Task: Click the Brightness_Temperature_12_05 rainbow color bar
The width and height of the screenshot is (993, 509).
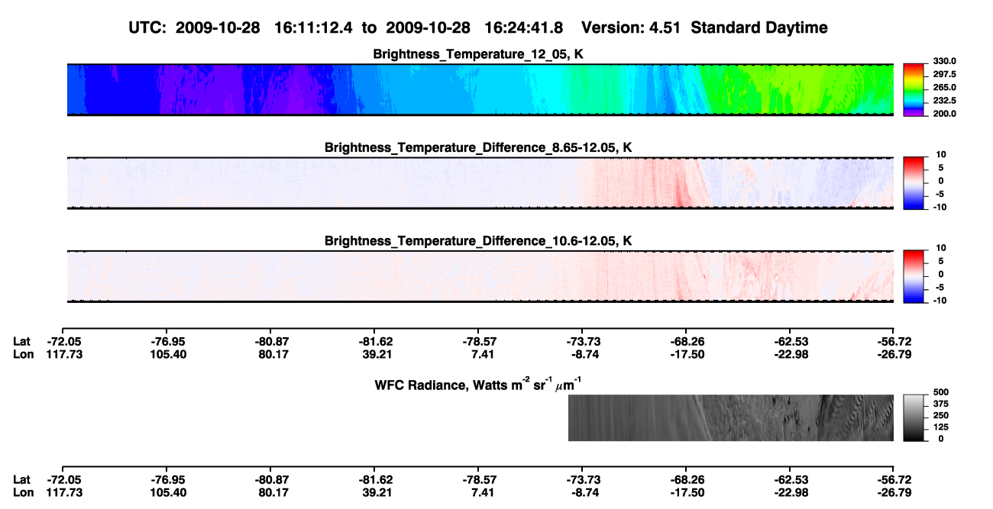Action: tap(914, 87)
